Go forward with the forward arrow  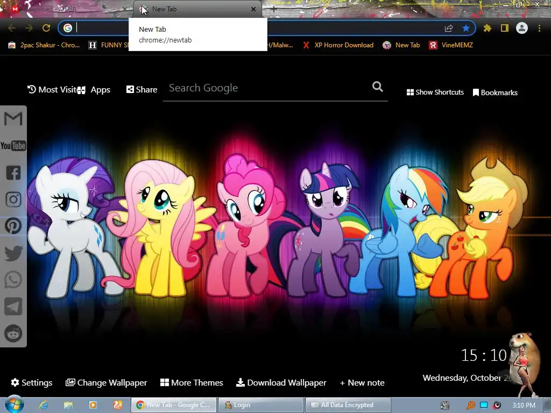29,28
